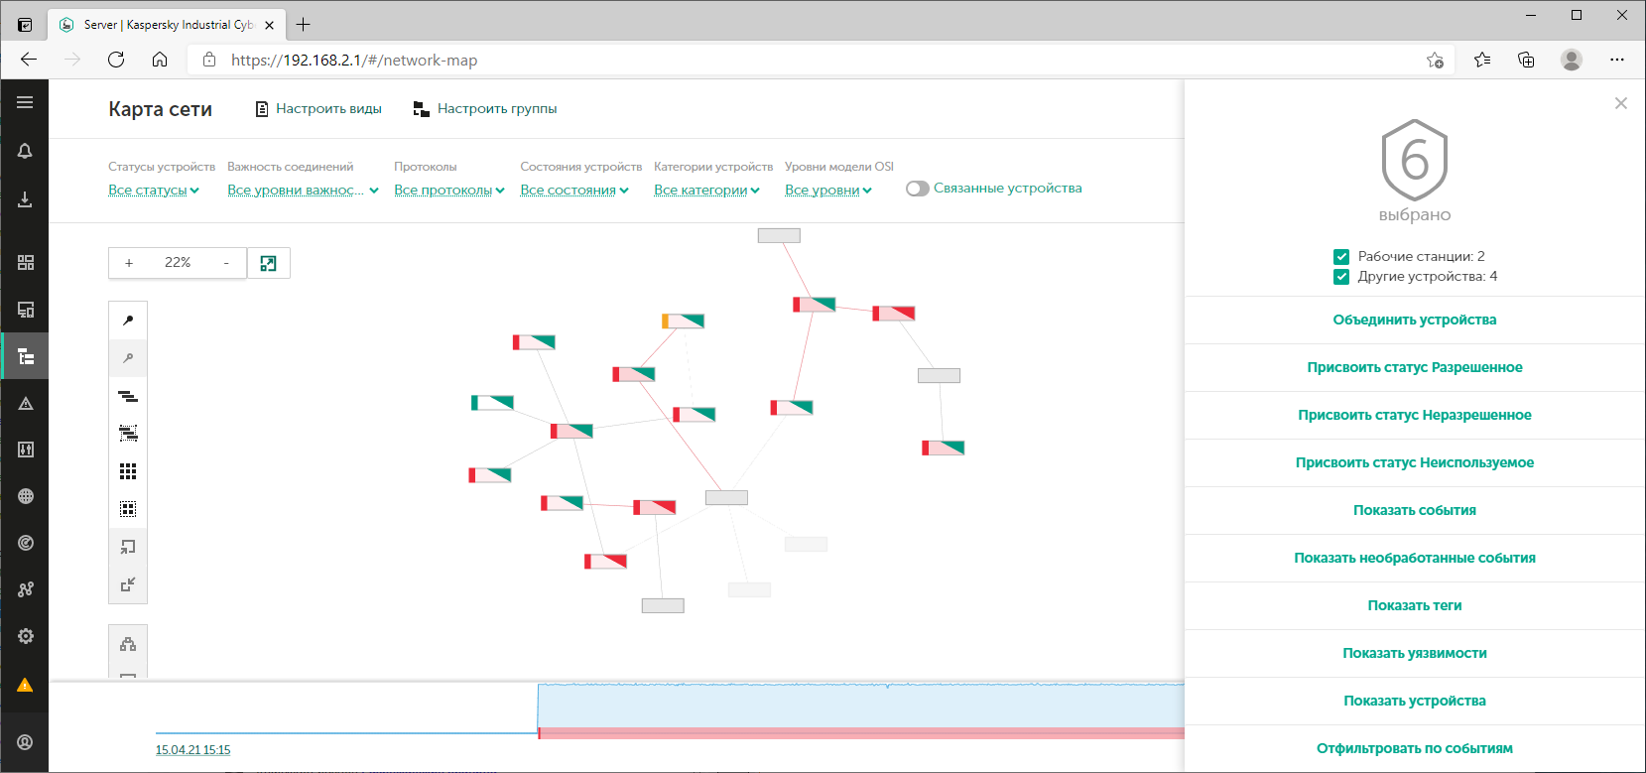Click the unpin nodes tool
Image resolution: width=1646 pixels, height=773 pixels.
tap(128, 358)
